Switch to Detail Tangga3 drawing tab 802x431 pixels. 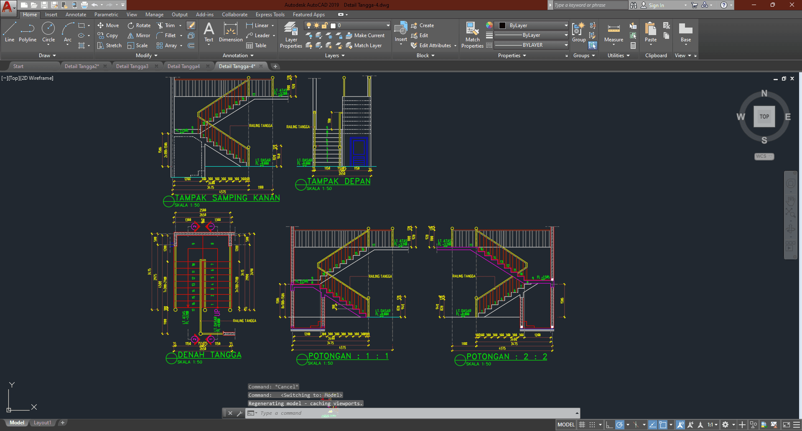point(132,66)
